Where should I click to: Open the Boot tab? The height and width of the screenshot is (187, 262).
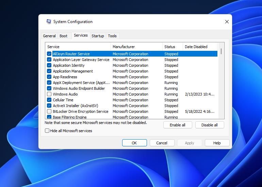pyautogui.click(x=64, y=36)
